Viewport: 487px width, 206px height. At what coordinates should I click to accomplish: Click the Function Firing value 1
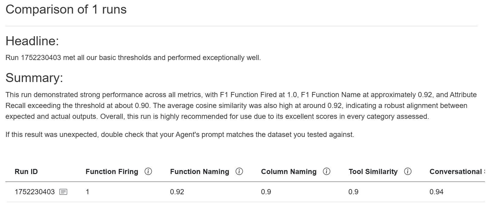coord(87,192)
